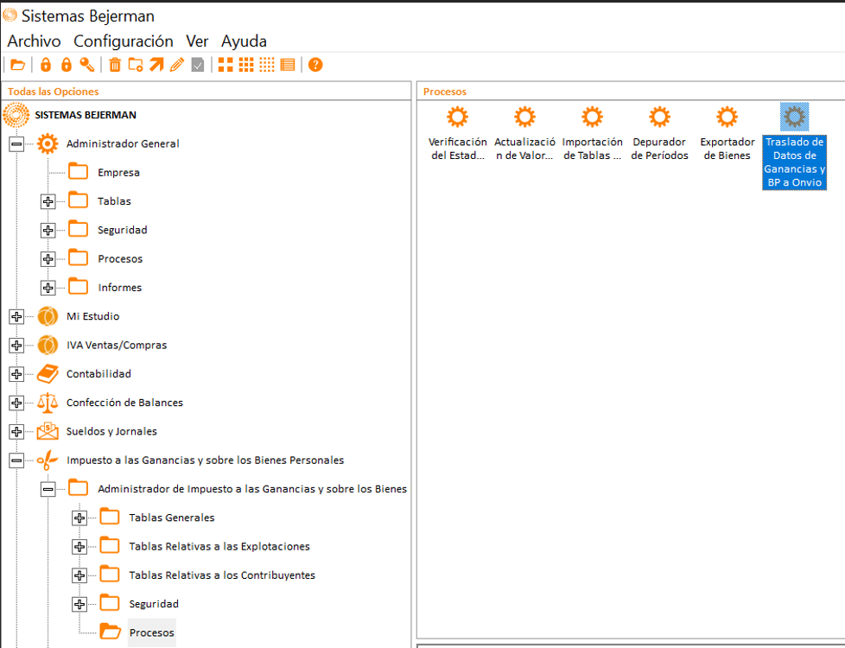This screenshot has width=845, height=648.
Task: Open the Configuración menu
Action: click(124, 41)
